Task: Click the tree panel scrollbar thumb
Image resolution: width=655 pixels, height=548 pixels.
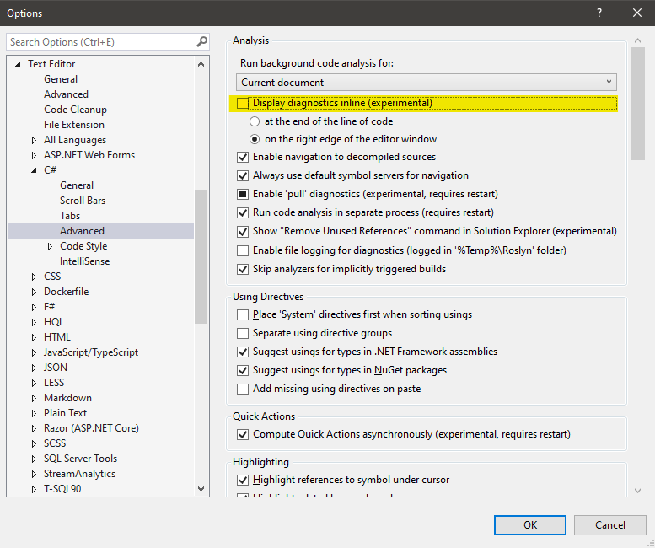Action: [x=201, y=256]
